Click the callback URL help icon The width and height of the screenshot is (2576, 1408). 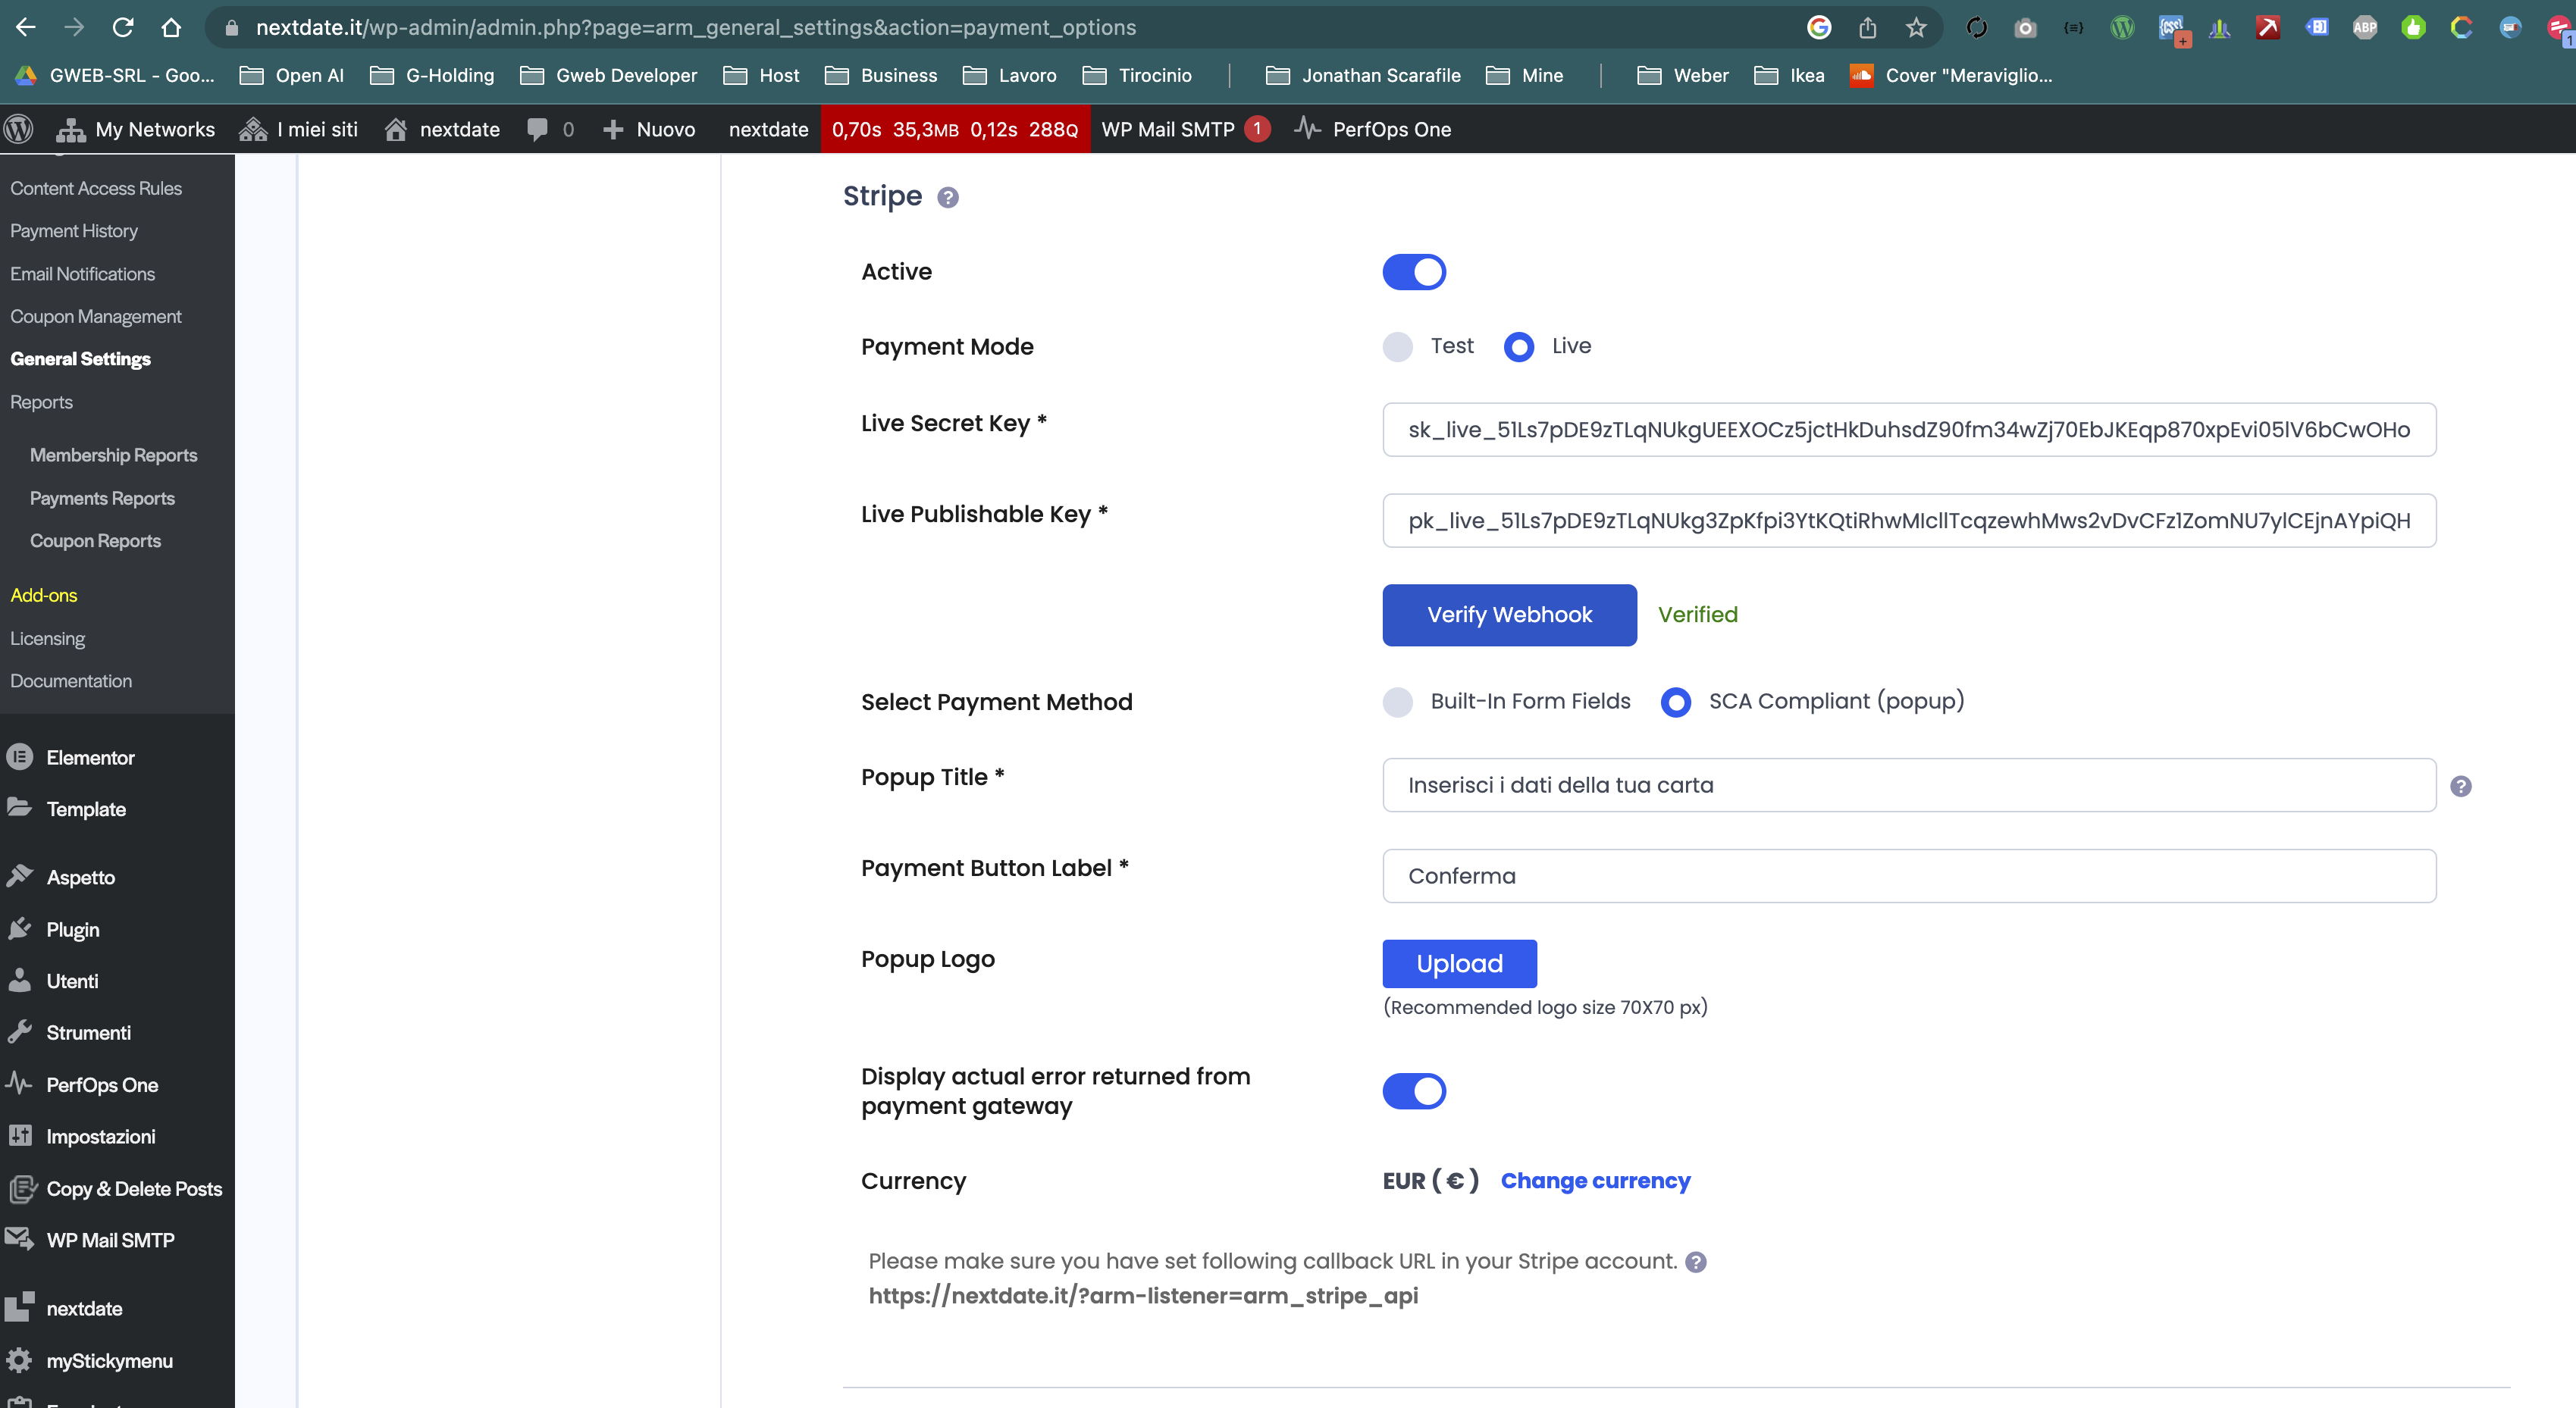tap(1695, 1262)
